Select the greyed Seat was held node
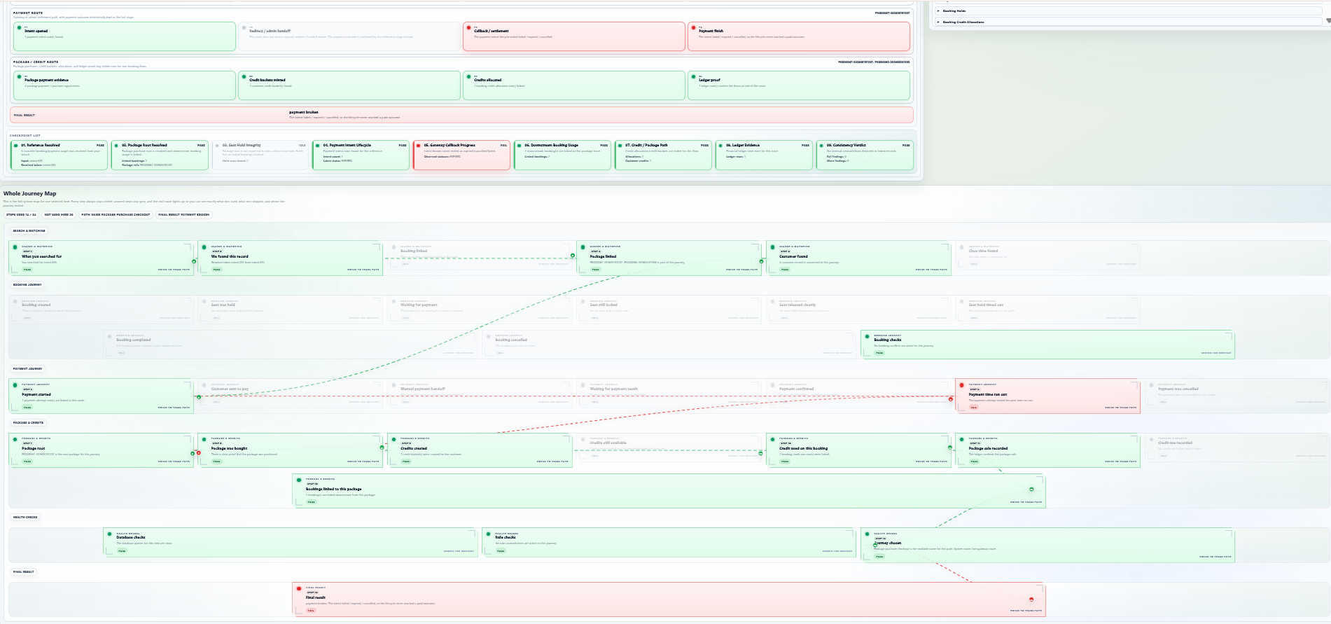1331x624 pixels. (290, 308)
